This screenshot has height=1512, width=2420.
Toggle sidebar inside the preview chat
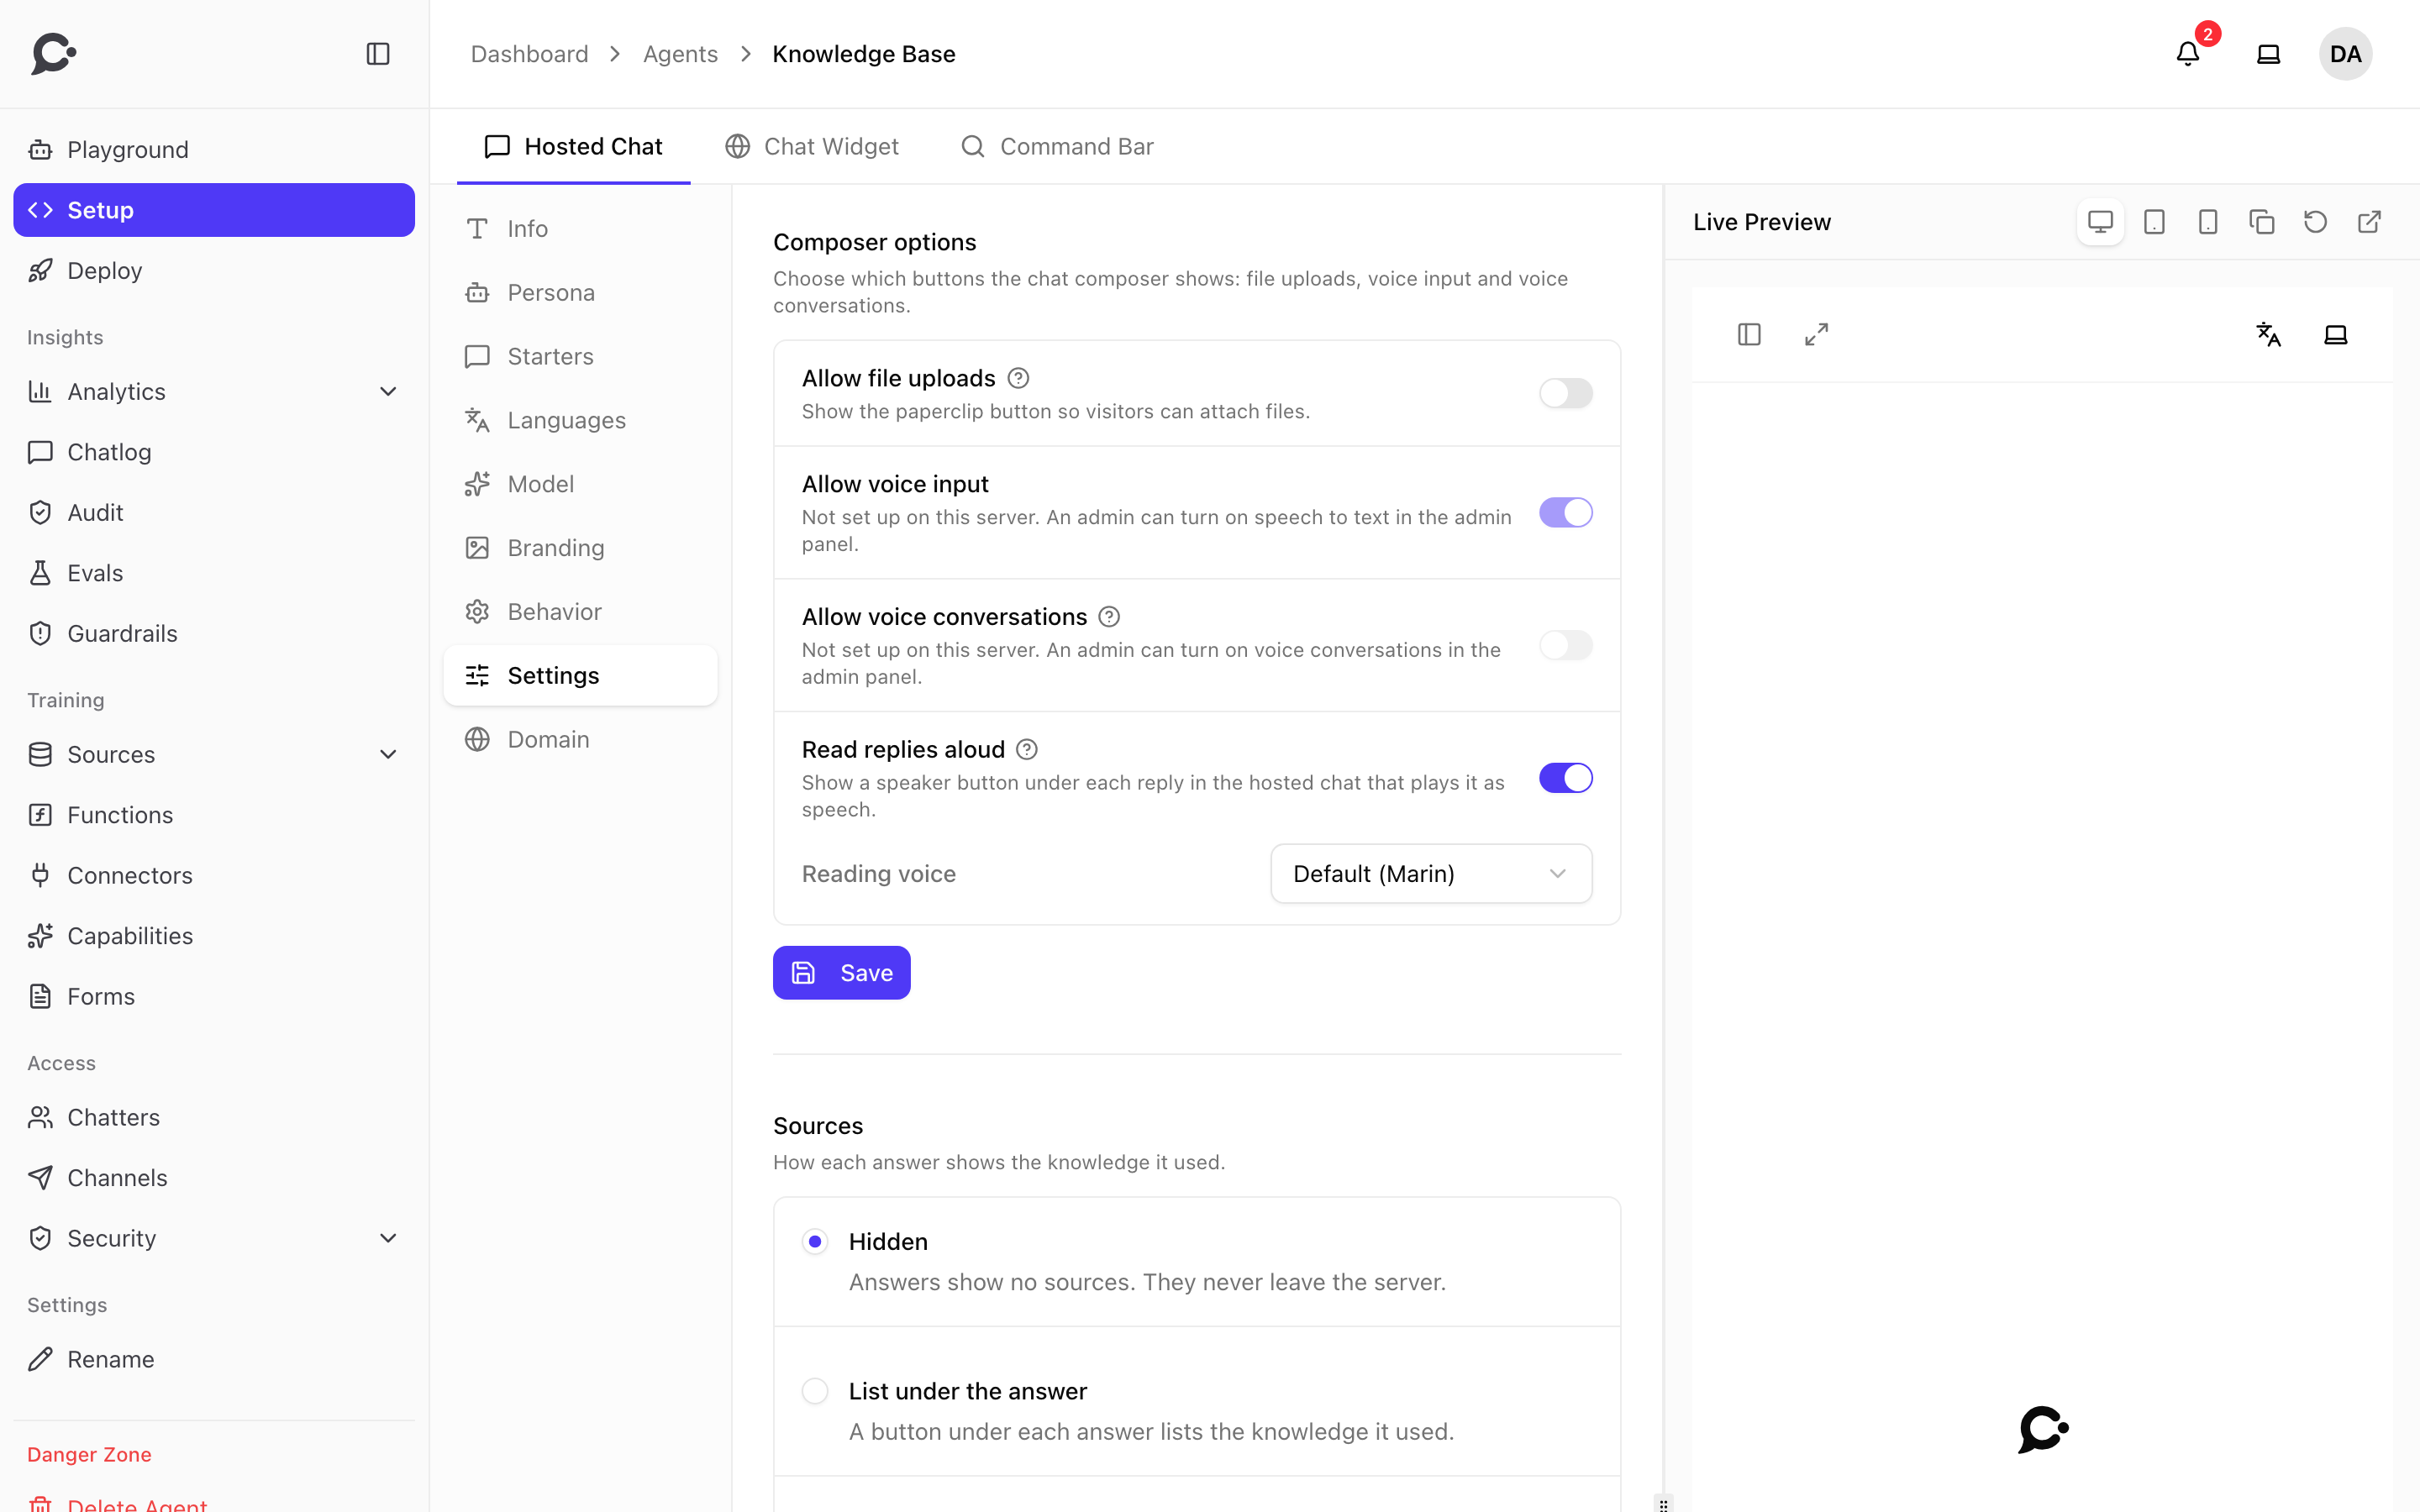coord(1749,334)
